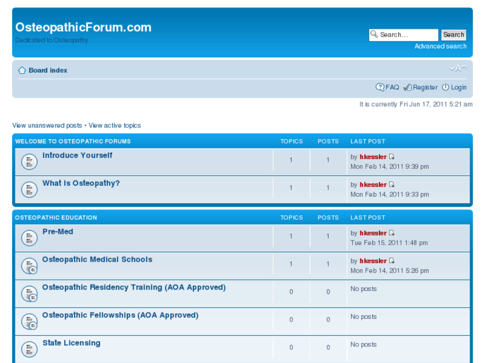Click the forum icon beside Osteopathic Residency Training

click(29, 294)
